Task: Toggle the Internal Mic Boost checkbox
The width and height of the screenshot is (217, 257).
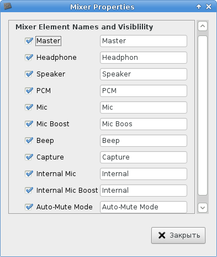Action: (29, 191)
